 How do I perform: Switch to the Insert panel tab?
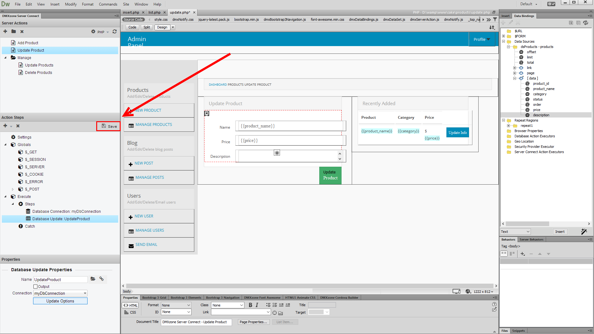click(505, 16)
